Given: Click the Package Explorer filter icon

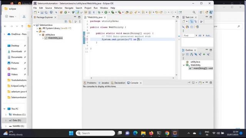Looking at the screenshot, I should (76, 21).
